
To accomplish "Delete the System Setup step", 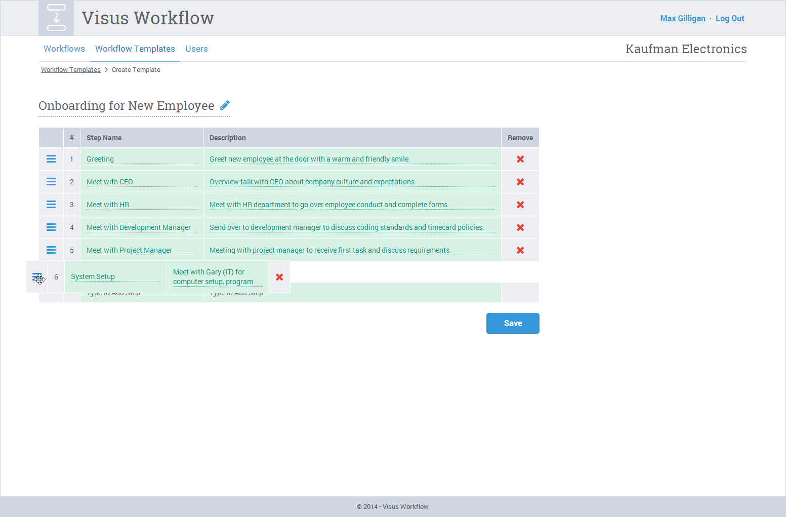I will click(279, 277).
